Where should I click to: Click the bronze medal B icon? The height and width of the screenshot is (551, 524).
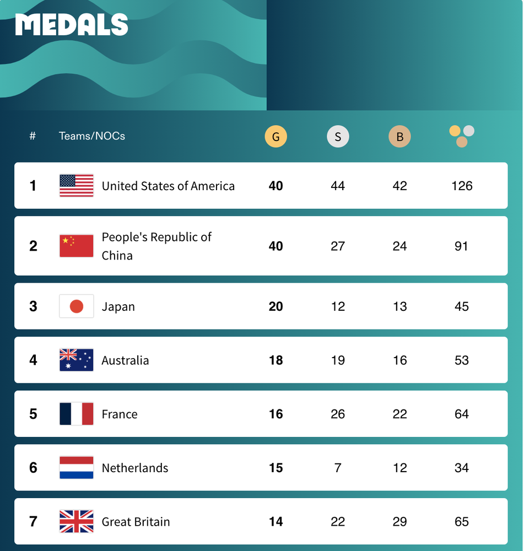coord(399,136)
